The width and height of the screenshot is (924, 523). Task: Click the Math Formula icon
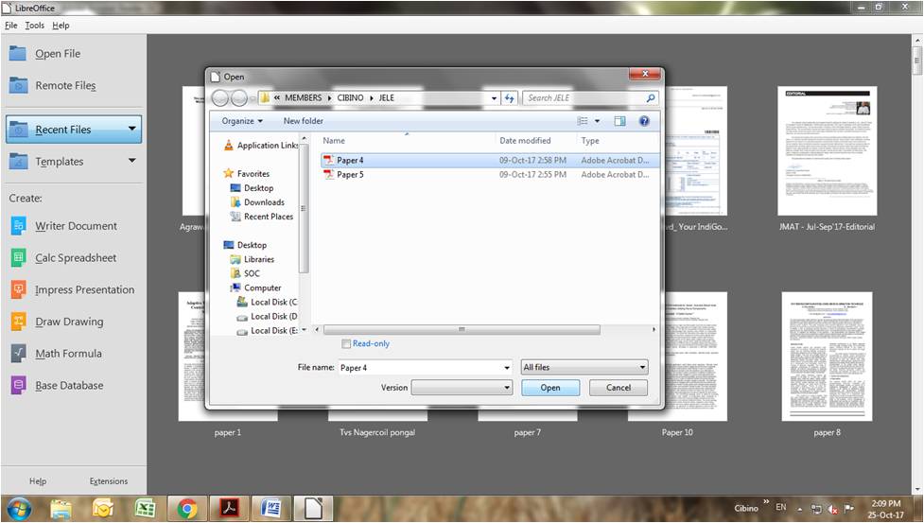[18, 354]
